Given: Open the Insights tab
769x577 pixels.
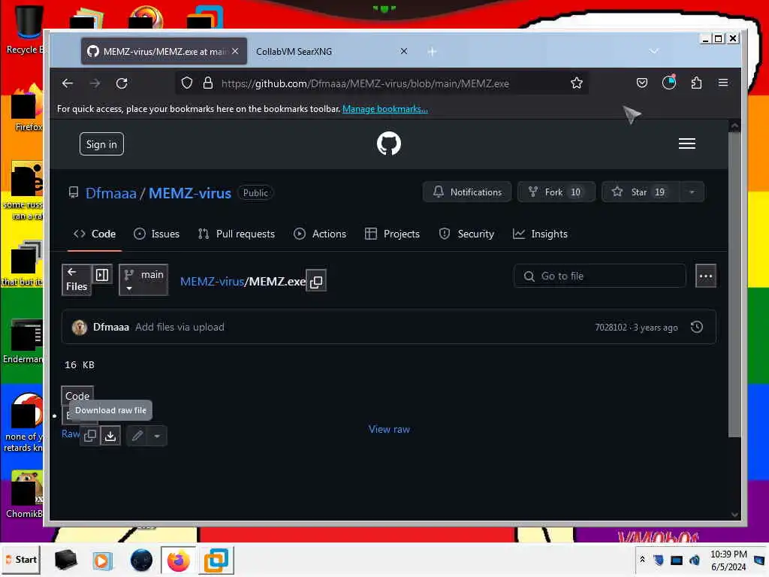Looking at the screenshot, I should [540, 234].
